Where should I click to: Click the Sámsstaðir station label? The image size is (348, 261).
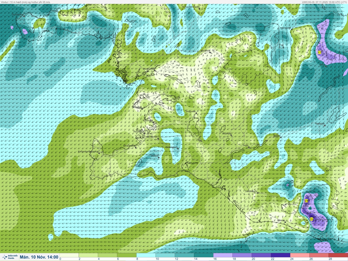(251, 191)
